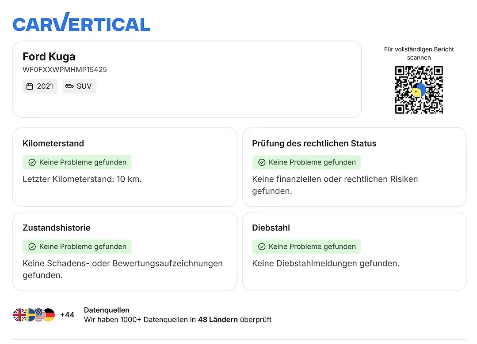Click the VIN WF0FXXWPMHMP15425

click(x=65, y=70)
